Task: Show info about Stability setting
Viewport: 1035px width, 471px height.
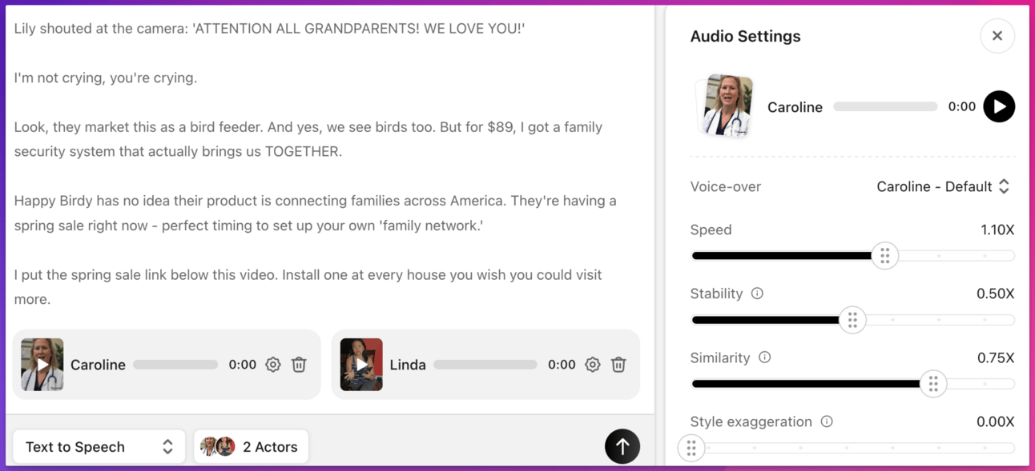Action: [x=757, y=293]
